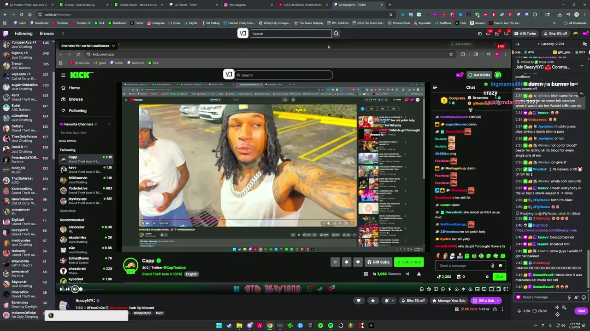Expand Intended for certain audiences dropdown
This screenshot has height=331, width=590.
coord(88,46)
